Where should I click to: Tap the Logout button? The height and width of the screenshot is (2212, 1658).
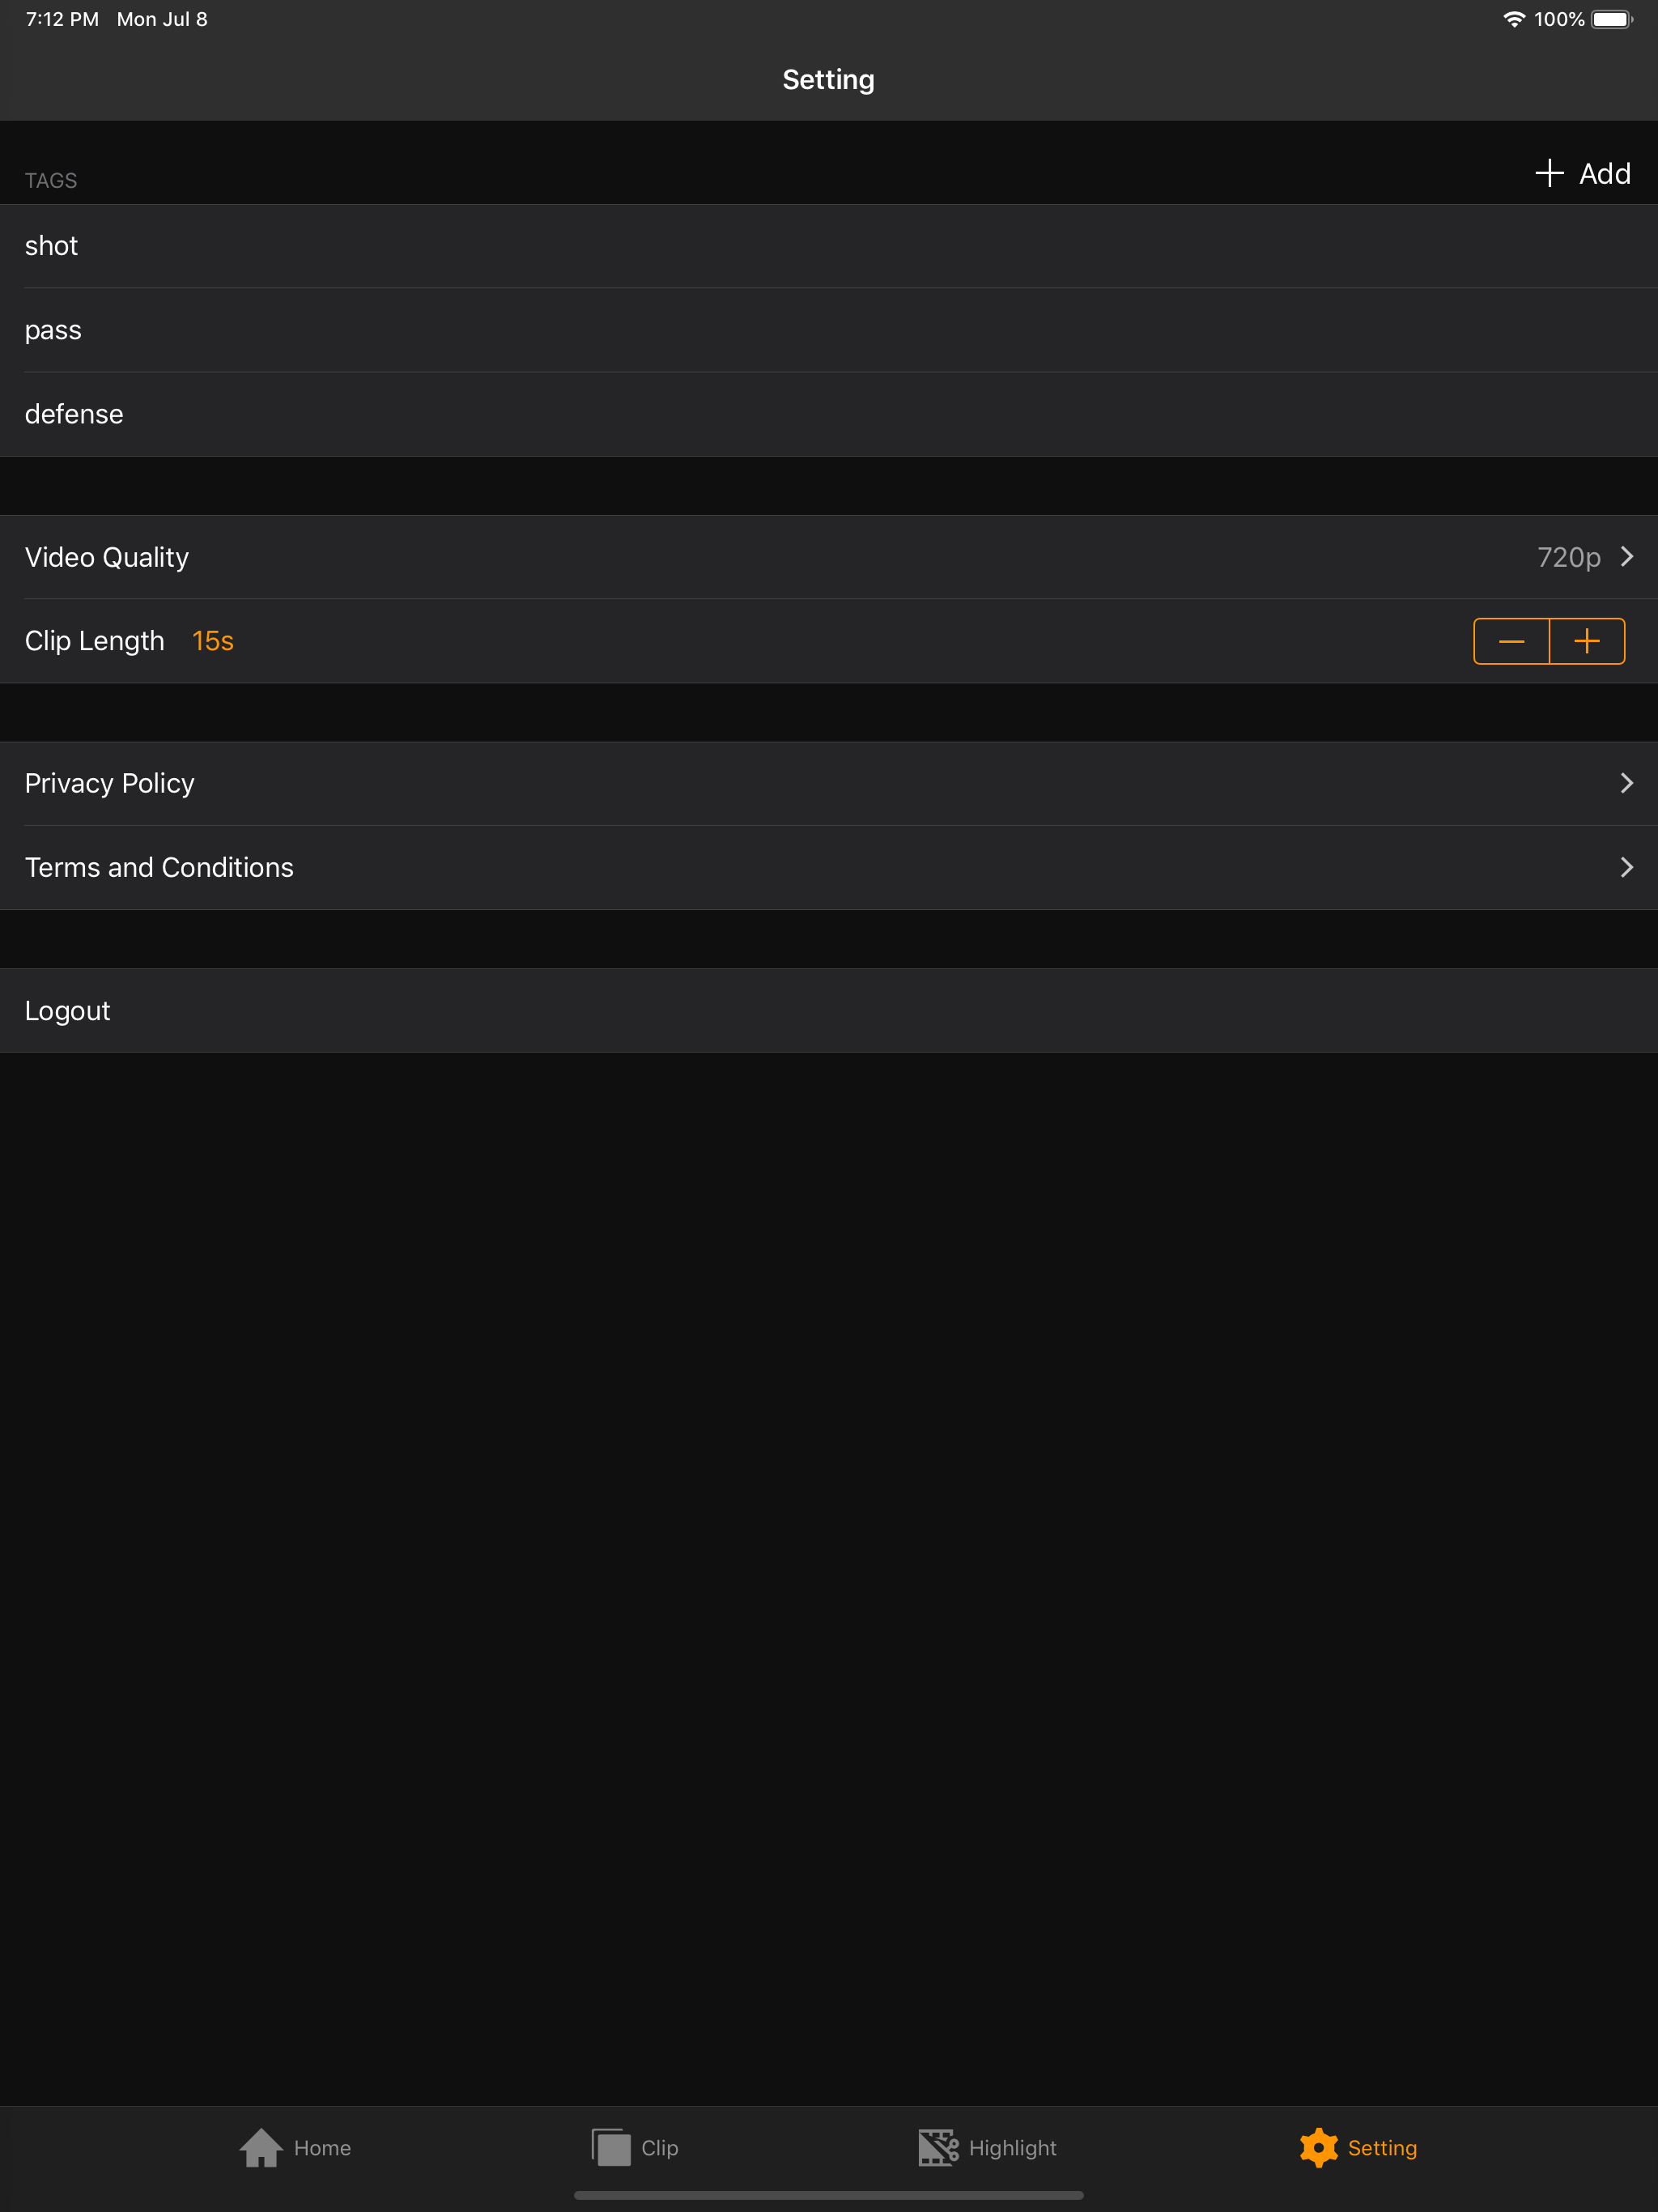829,1010
